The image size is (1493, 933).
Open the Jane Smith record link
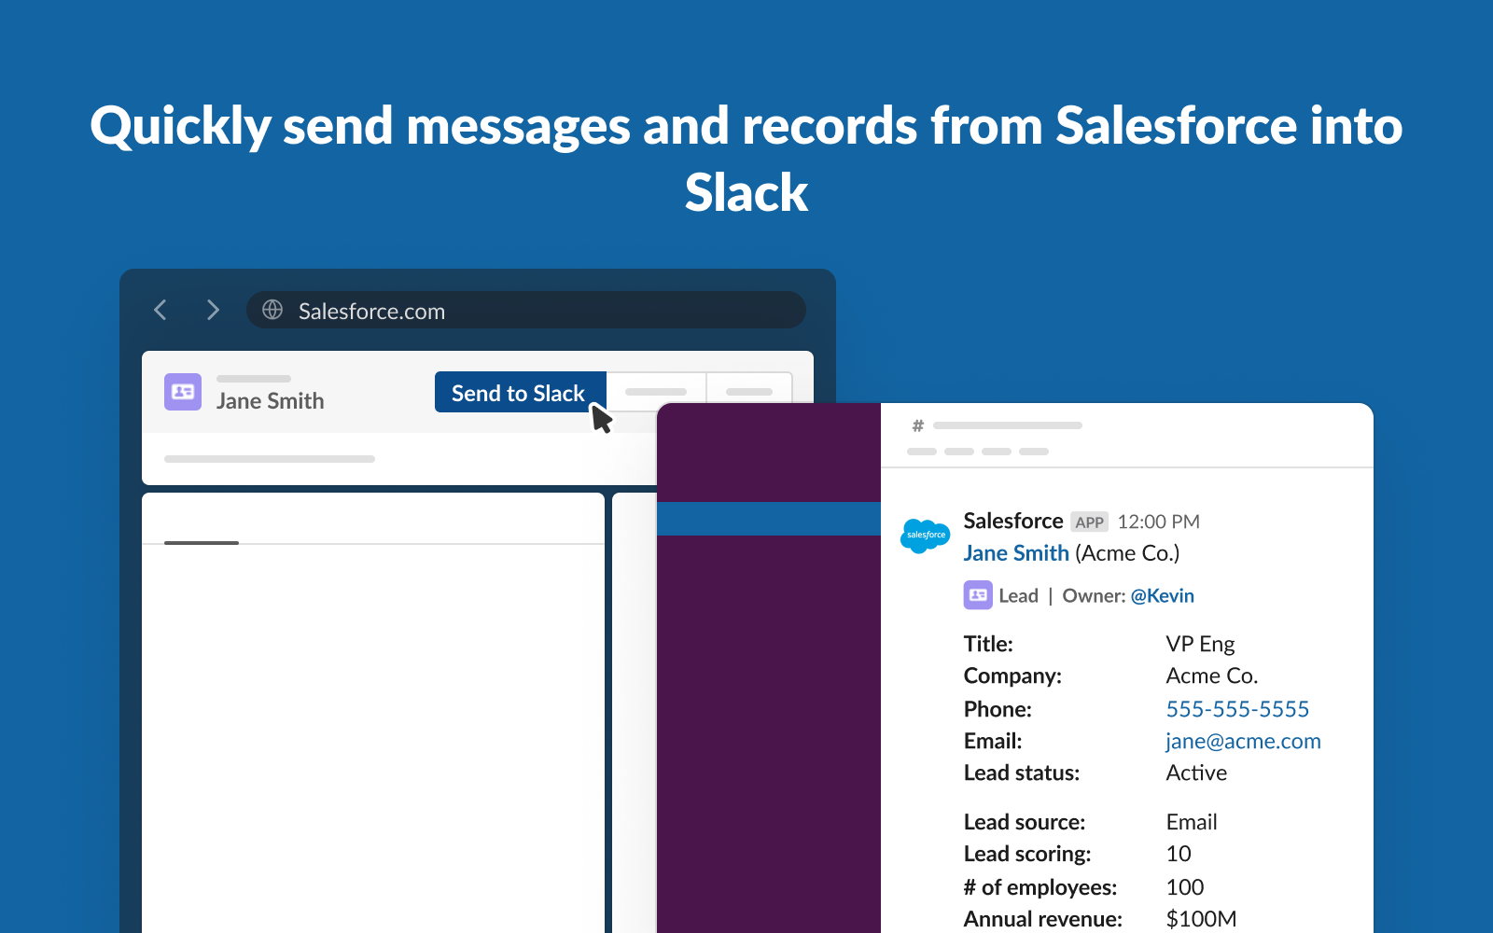[x=1016, y=553]
